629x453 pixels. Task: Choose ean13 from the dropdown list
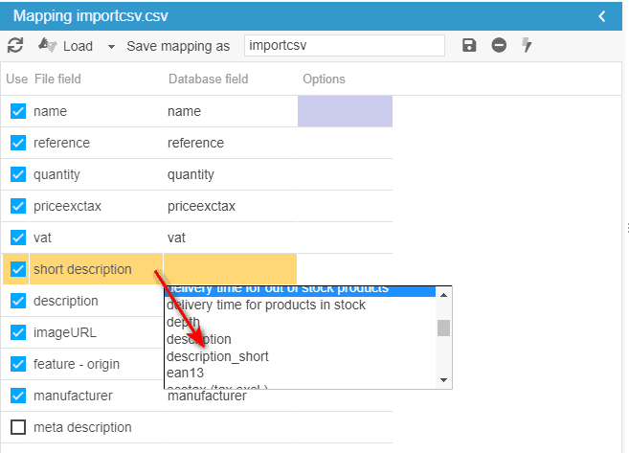pyautogui.click(x=188, y=373)
